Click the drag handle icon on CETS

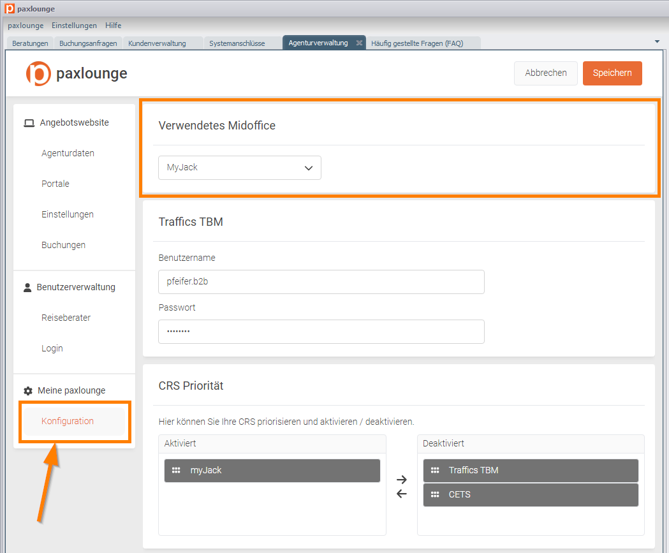pyautogui.click(x=435, y=494)
